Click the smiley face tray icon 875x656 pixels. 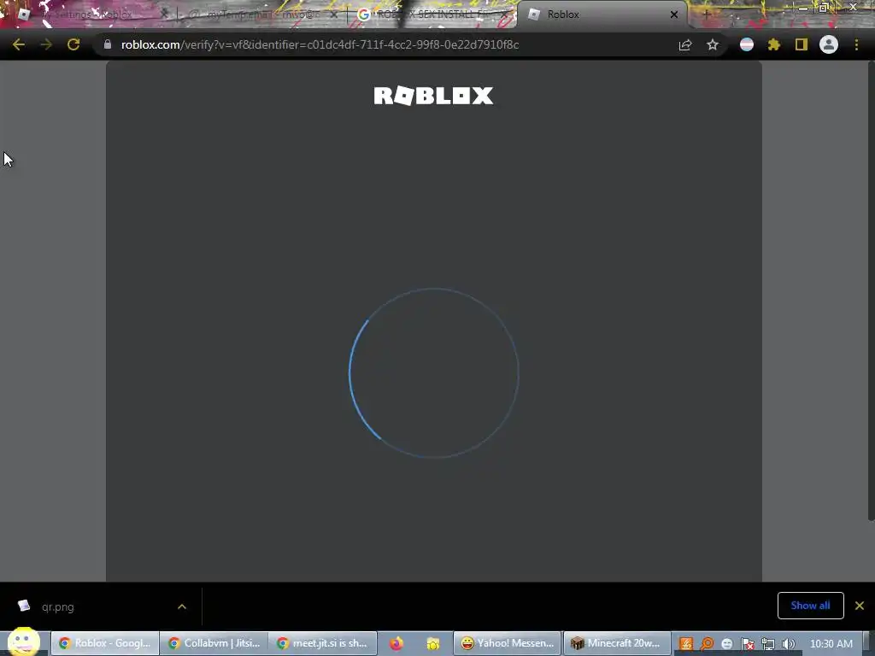point(726,644)
